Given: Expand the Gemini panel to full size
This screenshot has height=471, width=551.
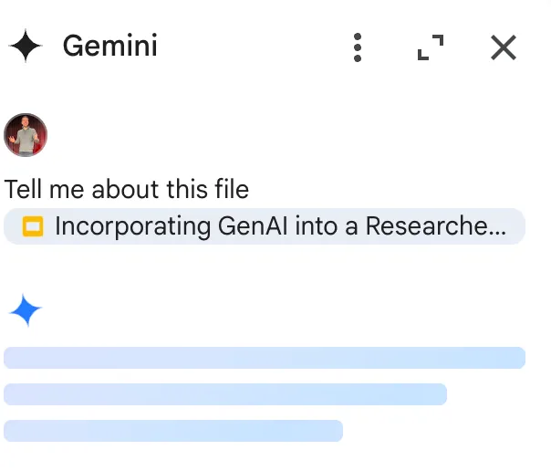Looking at the screenshot, I should [431, 47].
